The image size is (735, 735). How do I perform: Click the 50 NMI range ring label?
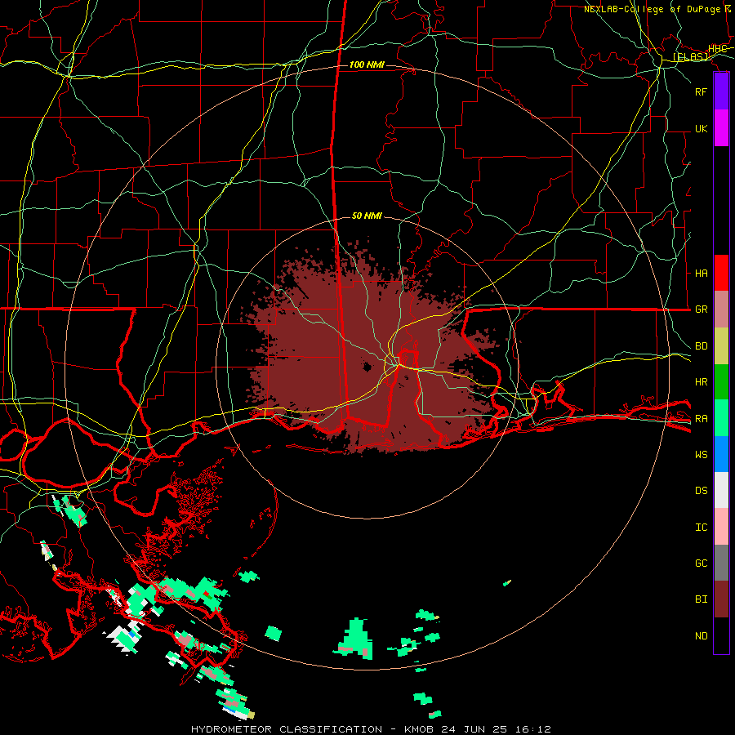pyautogui.click(x=367, y=216)
